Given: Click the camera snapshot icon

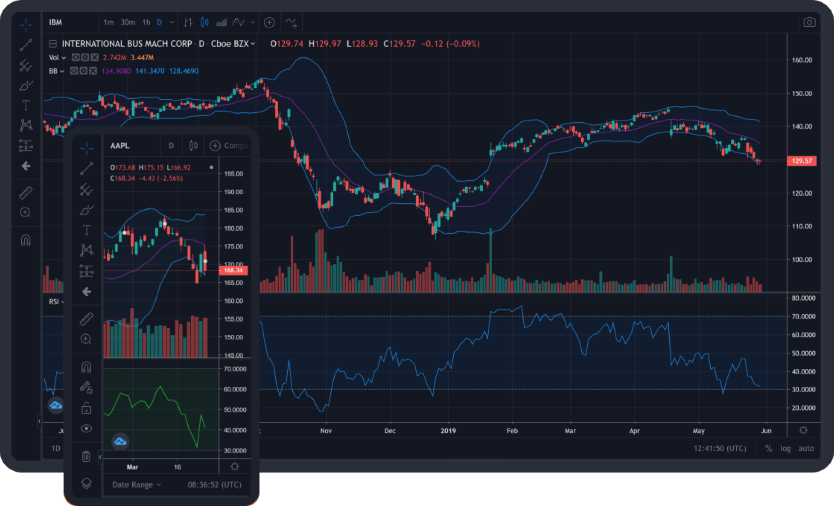Looking at the screenshot, I should [809, 22].
